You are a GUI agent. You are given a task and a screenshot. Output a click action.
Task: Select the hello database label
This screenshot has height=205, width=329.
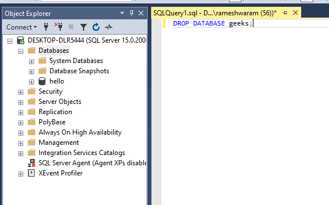coord(57,81)
